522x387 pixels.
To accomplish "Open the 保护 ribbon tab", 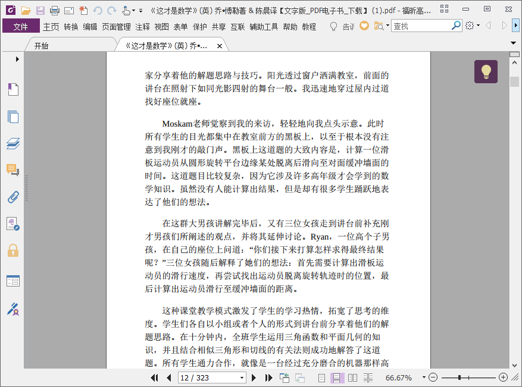I will click(200, 27).
